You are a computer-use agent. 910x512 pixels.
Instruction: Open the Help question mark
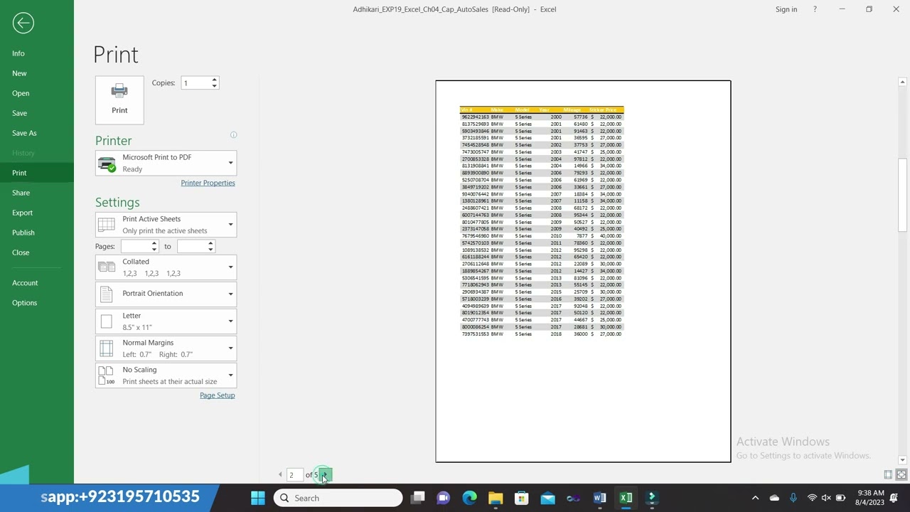(x=815, y=9)
